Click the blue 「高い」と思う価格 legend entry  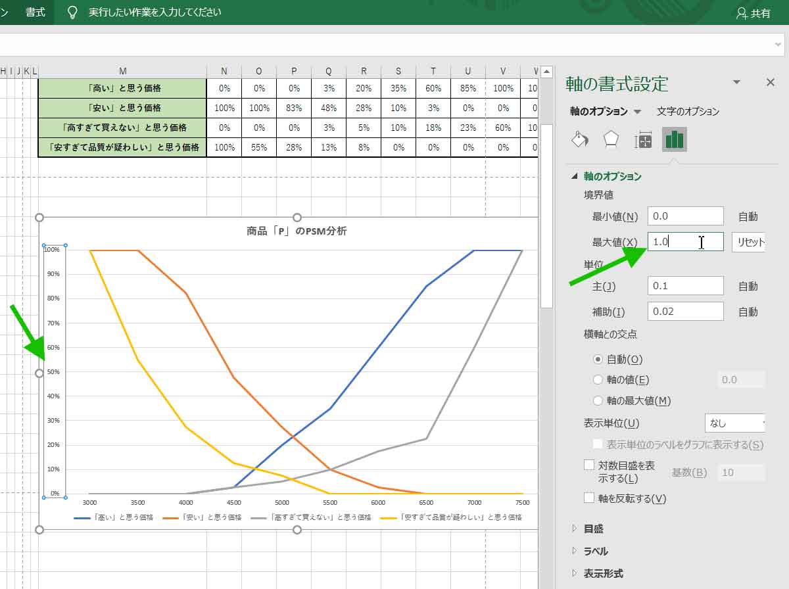(114, 517)
